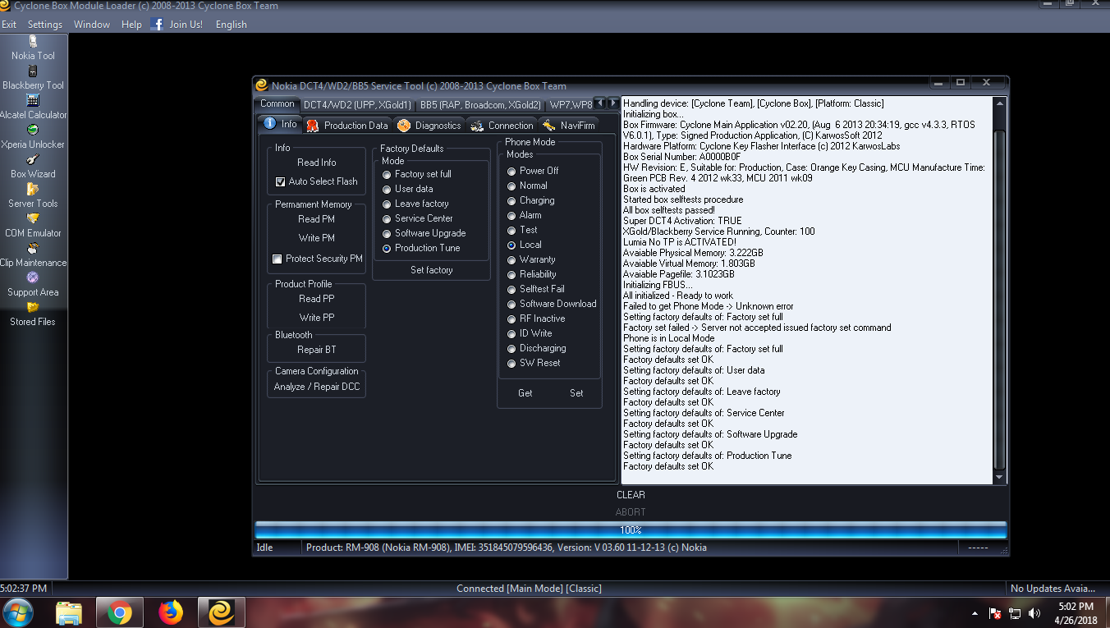Launch Firefox from the taskbar
The height and width of the screenshot is (628, 1110).
click(171, 612)
